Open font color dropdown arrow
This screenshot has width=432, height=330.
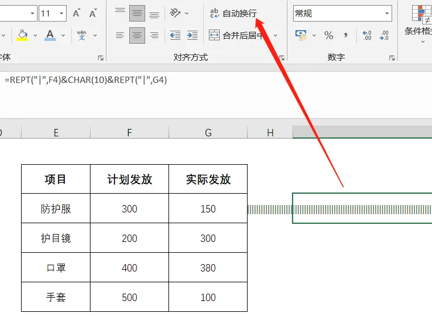click(63, 35)
